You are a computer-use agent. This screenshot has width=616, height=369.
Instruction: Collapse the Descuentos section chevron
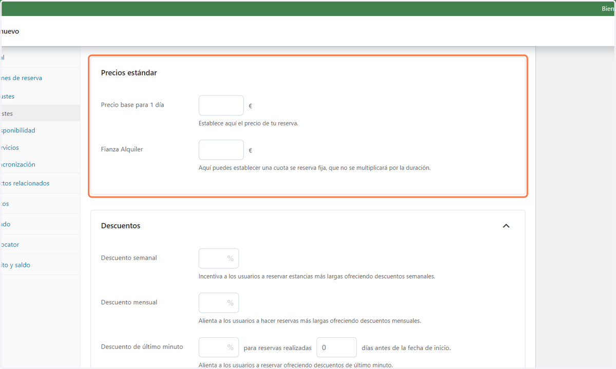[x=506, y=226]
